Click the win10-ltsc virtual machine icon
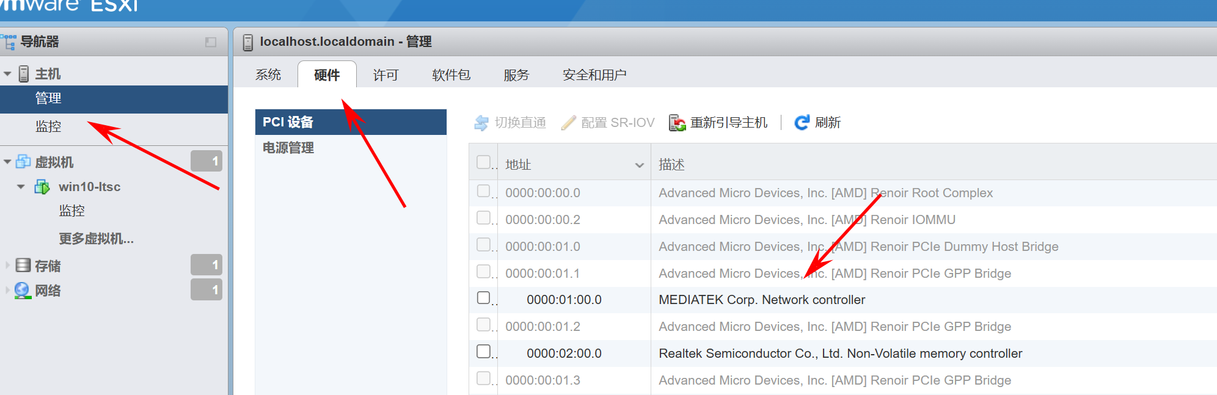Screen dimensions: 1217x395 pos(42,187)
